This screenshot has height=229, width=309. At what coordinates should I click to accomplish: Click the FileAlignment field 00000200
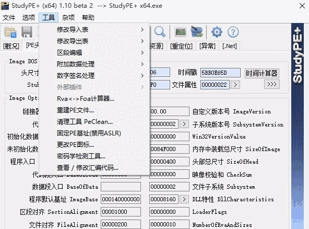coord(121,224)
